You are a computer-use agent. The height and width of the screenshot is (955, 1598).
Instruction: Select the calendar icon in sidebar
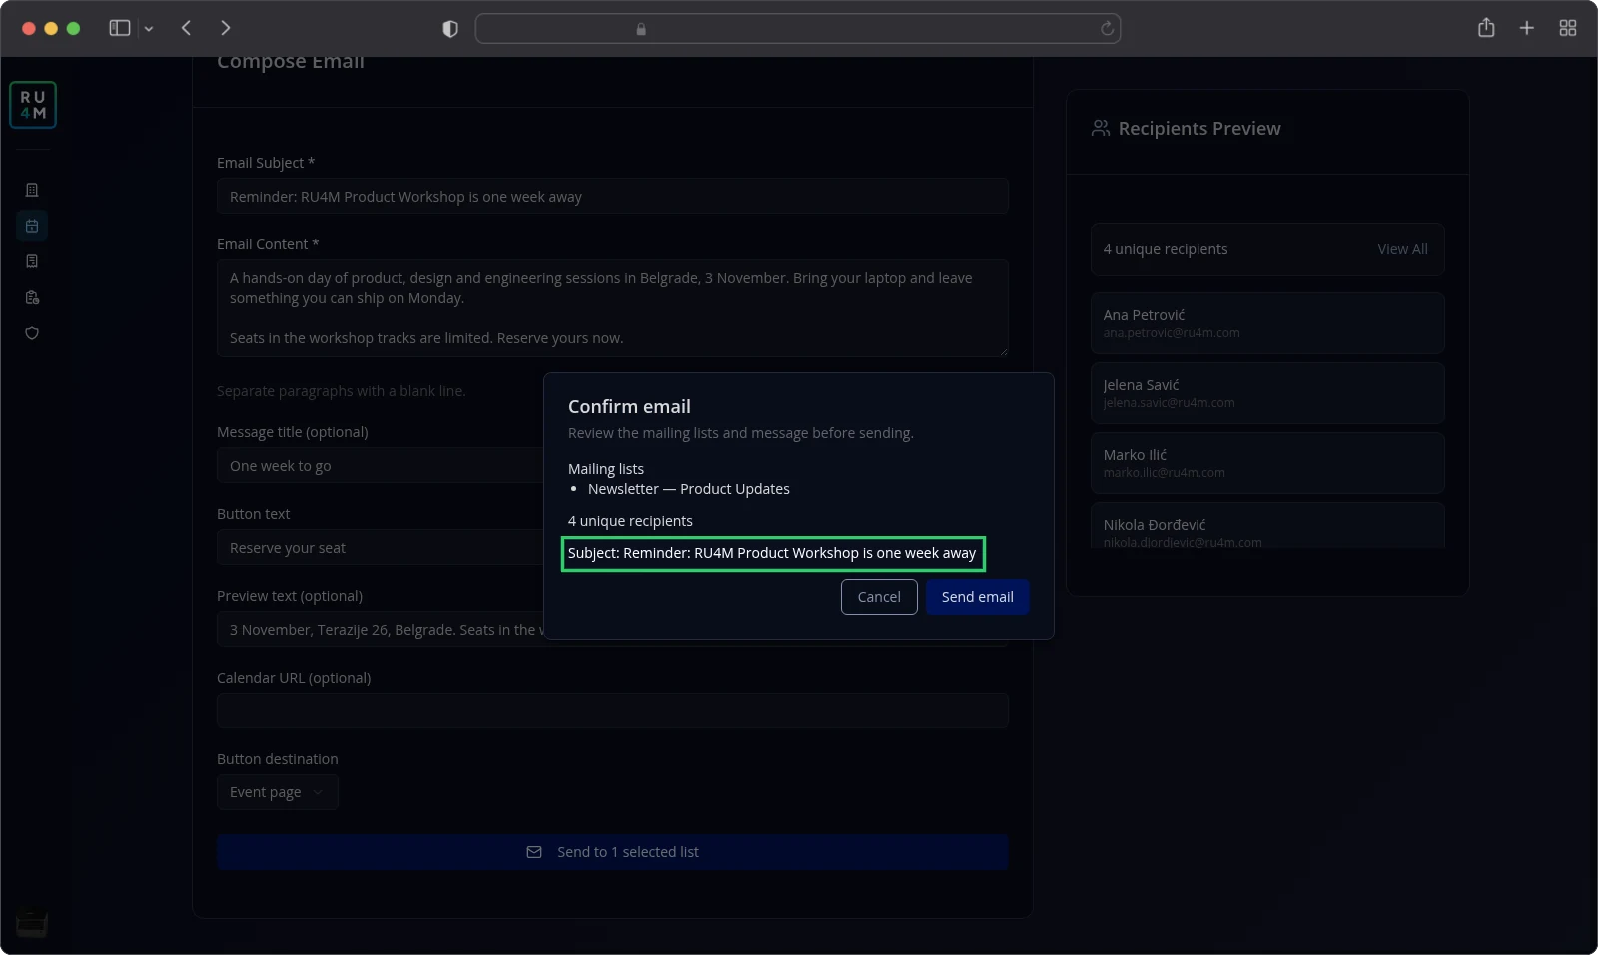tap(32, 226)
